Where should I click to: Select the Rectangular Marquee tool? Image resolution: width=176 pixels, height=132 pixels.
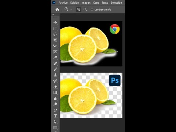click(x=55, y=29)
